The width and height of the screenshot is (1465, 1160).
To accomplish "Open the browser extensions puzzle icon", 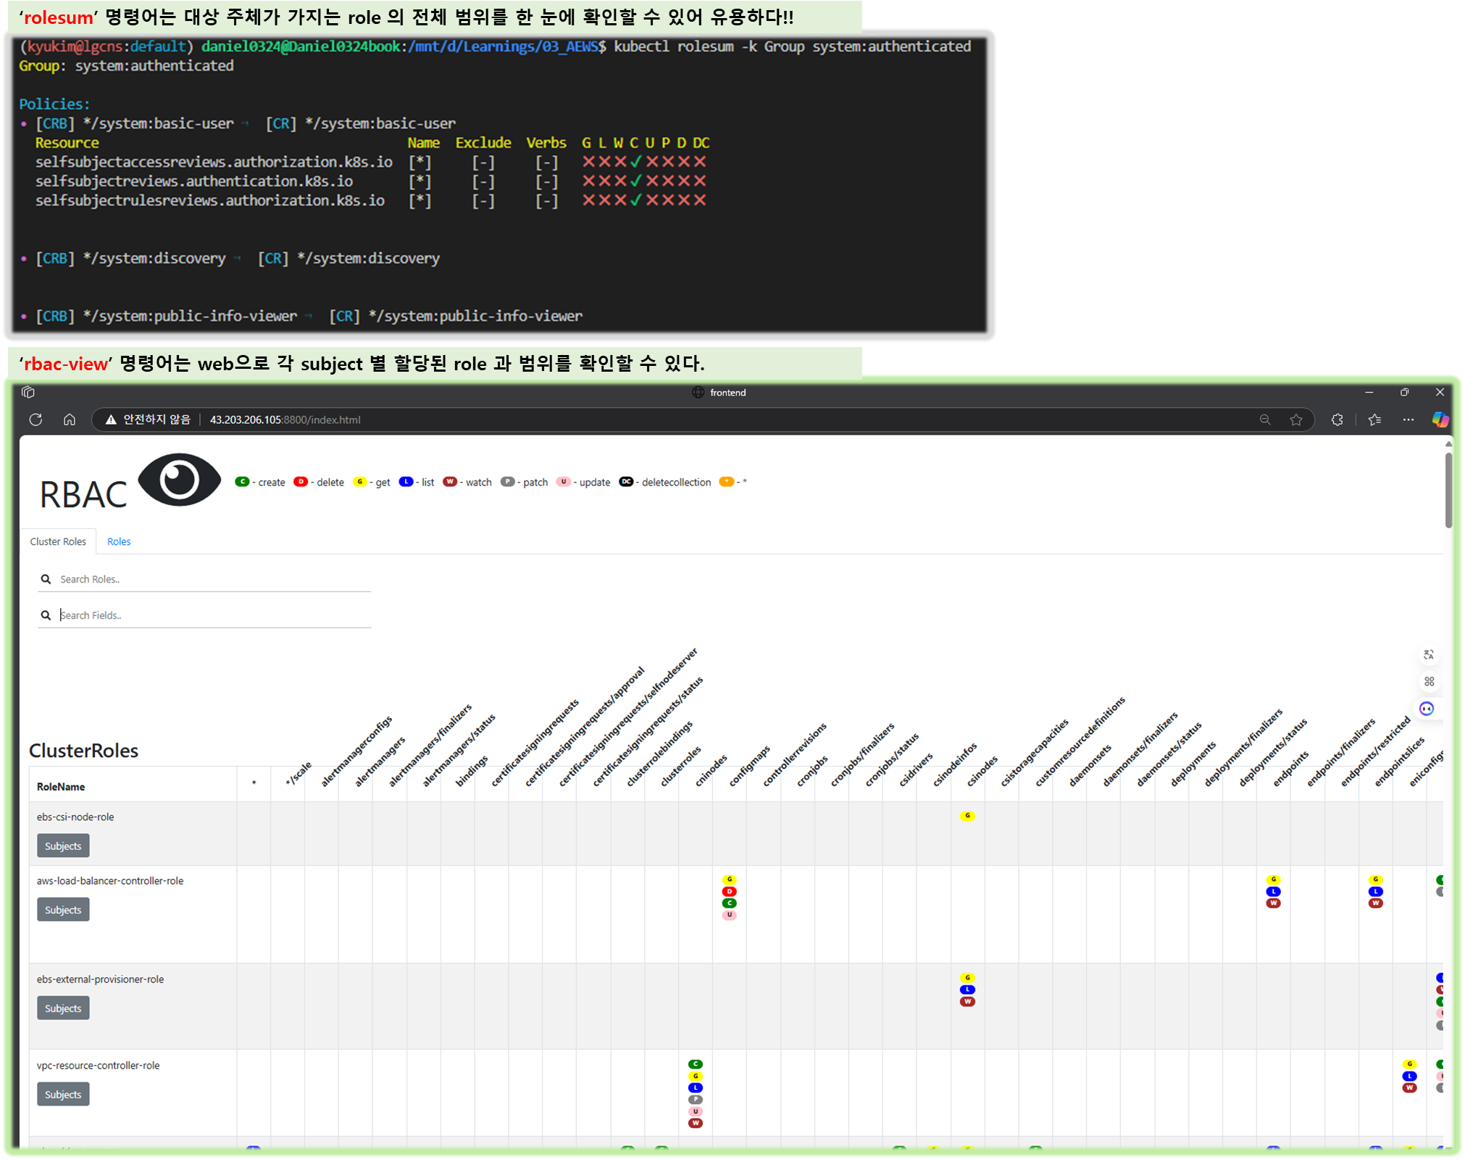I will pyautogui.click(x=1337, y=420).
